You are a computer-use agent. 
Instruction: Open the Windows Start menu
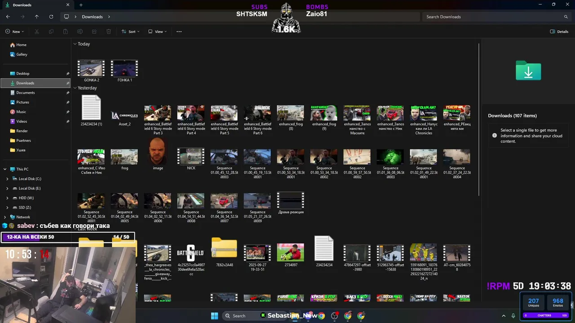(214, 316)
